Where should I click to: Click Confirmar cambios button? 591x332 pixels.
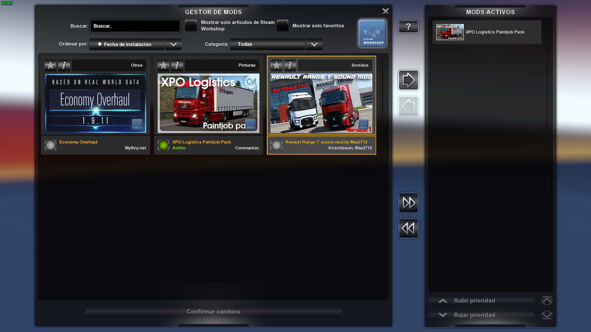213,312
